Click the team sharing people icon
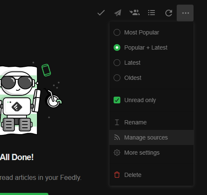207x195 pixels. (x=135, y=13)
